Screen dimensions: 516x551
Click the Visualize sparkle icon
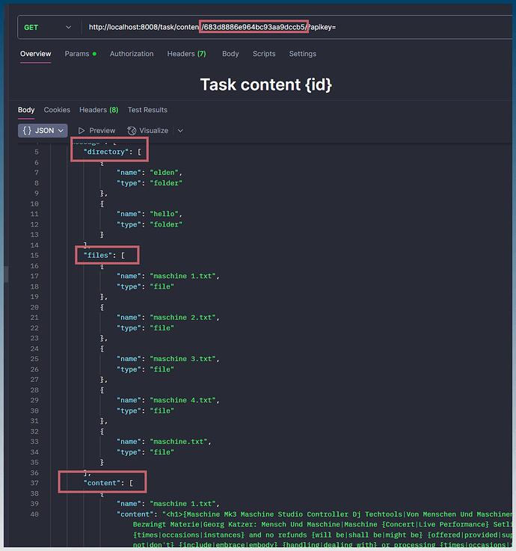click(x=132, y=131)
